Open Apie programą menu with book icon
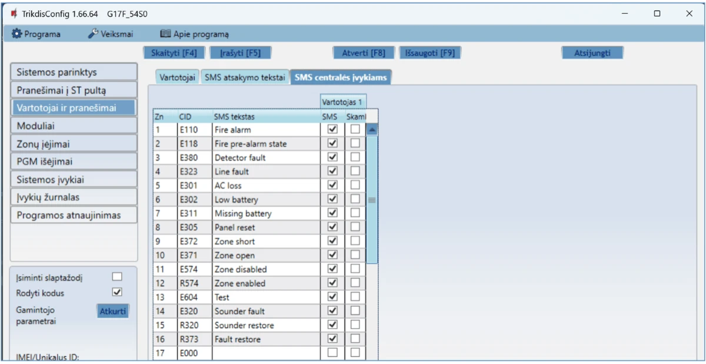This screenshot has height=364, width=706. click(194, 34)
